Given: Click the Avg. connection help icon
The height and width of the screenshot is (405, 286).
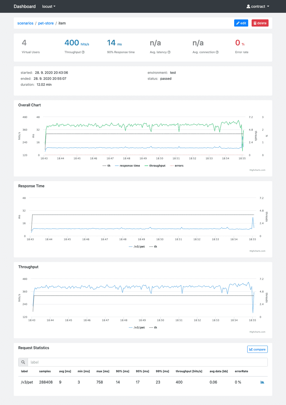Looking at the screenshot, I should [x=217, y=52].
